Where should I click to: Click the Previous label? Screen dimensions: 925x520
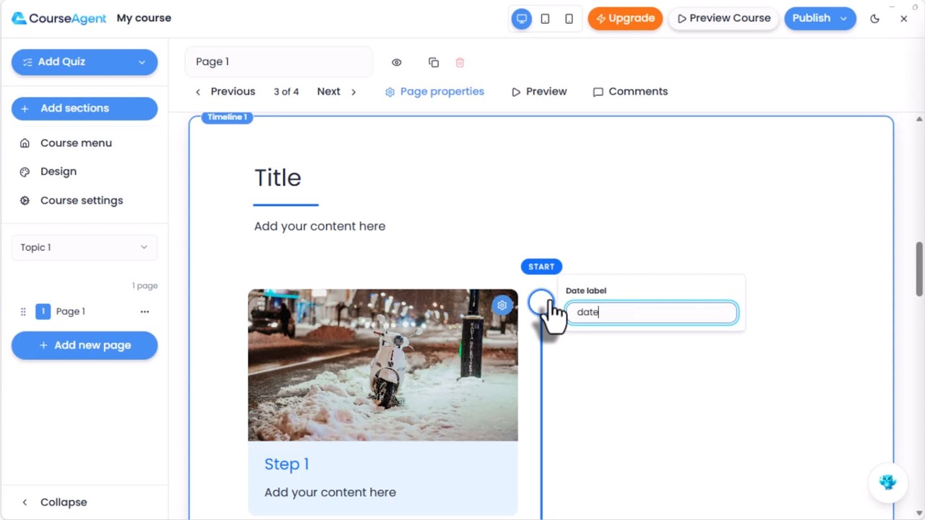(x=233, y=92)
